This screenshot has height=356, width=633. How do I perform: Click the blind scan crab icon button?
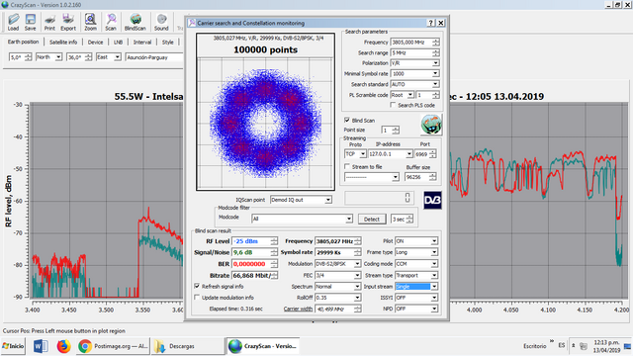(431, 125)
